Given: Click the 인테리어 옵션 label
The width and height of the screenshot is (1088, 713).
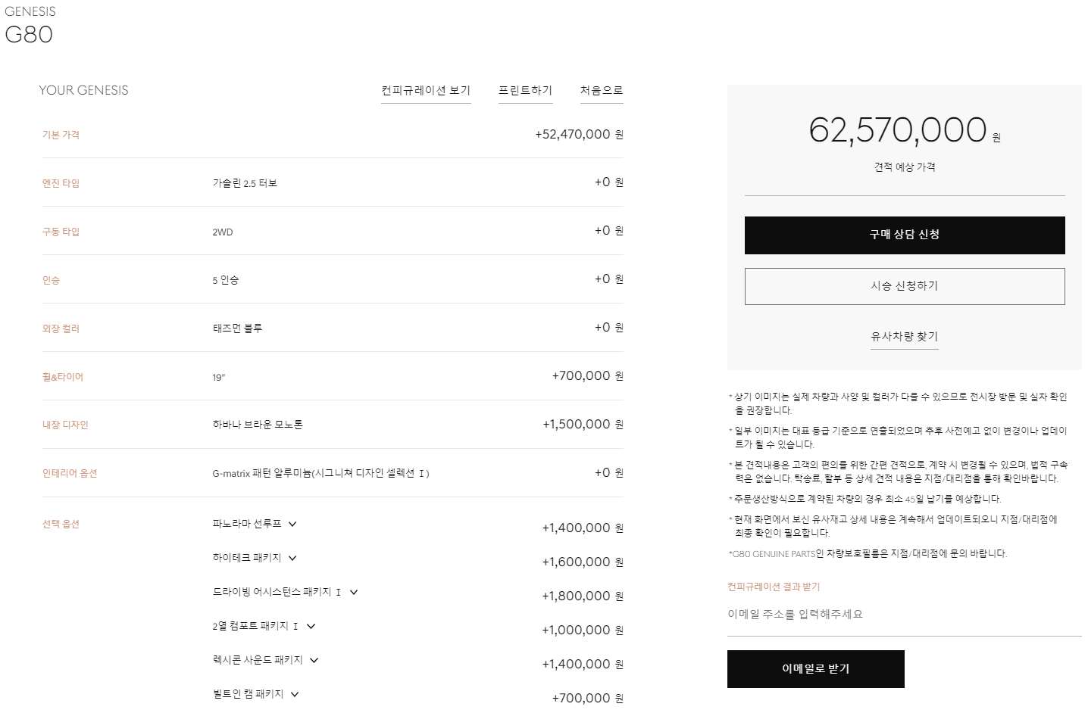Looking at the screenshot, I should [x=70, y=474].
